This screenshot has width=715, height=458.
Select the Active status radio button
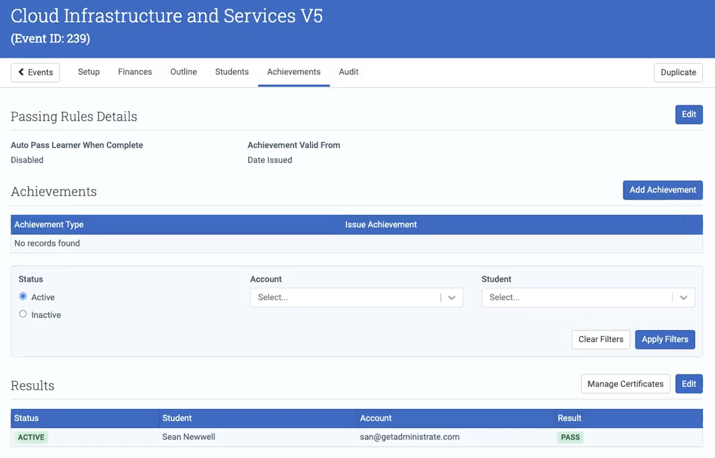tap(23, 296)
